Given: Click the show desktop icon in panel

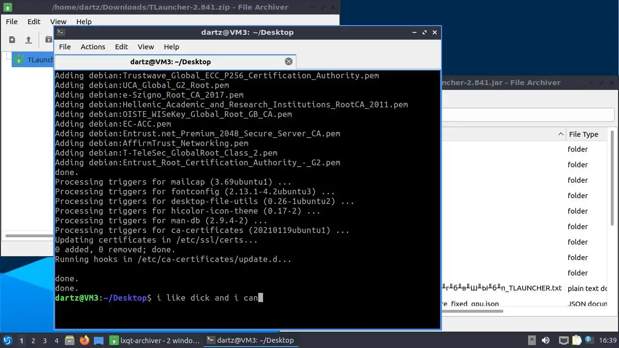Looking at the screenshot, I should 99,340.
